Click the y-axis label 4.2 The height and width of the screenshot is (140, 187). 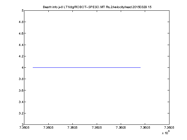click(21, 56)
